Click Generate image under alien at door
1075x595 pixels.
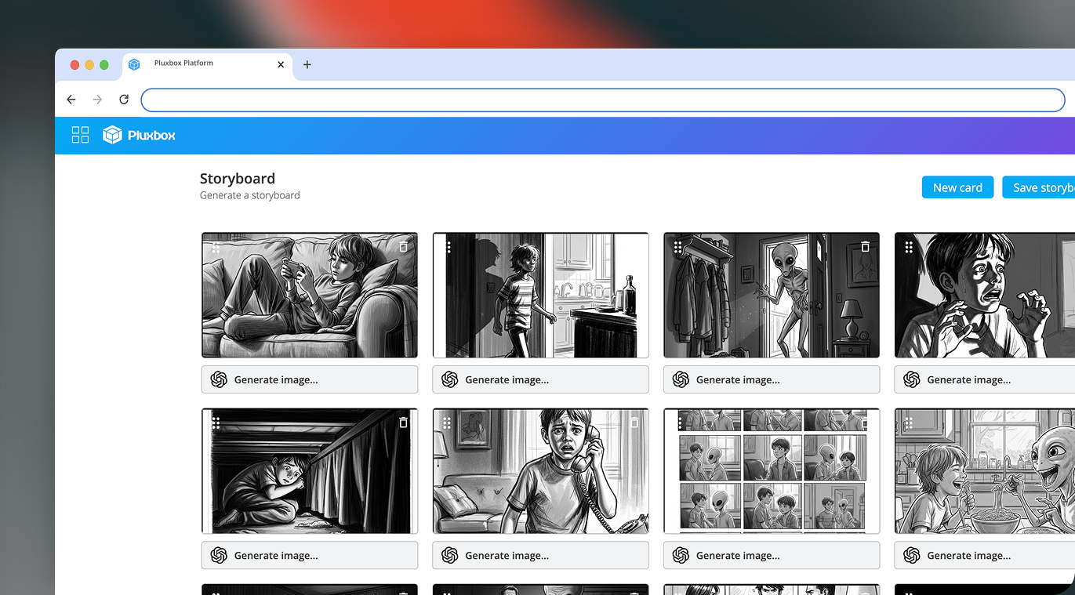click(x=772, y=379)
